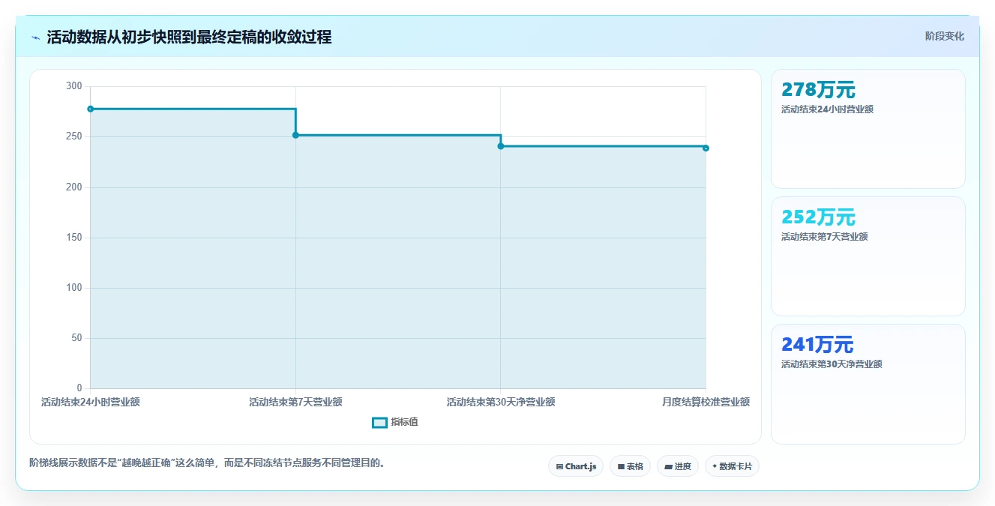Click the y-axis value 50
The image size is (995, 506).
pyautogui.click(x=76, y=338)
